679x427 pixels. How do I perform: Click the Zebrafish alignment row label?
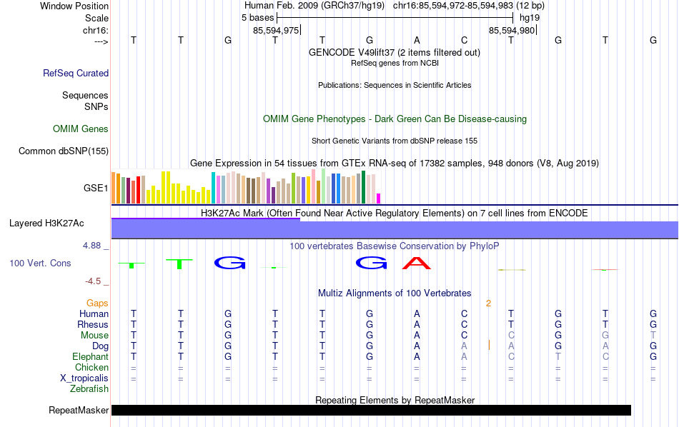click(x=89, y=388)
